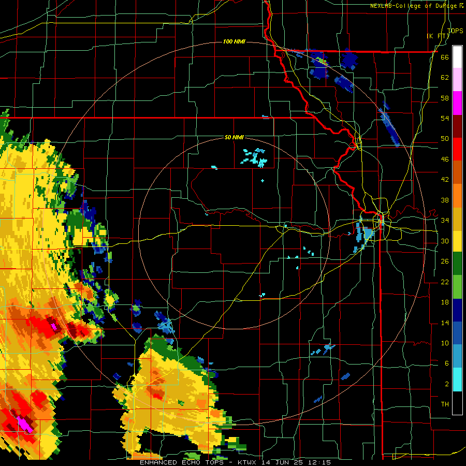Click the "(K FT)" units label
Image resolution: width=466 pixels, height=466 pixels.
coord(438,36)
